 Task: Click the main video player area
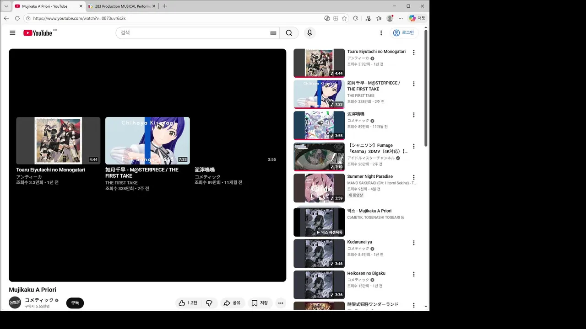[x=147, y=165]
